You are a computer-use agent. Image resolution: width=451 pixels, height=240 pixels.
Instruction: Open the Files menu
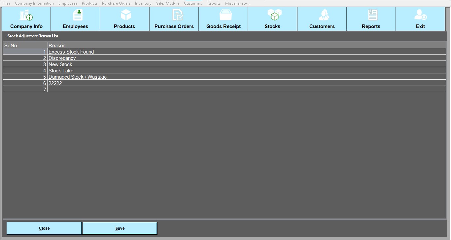[x=6, y=3]
